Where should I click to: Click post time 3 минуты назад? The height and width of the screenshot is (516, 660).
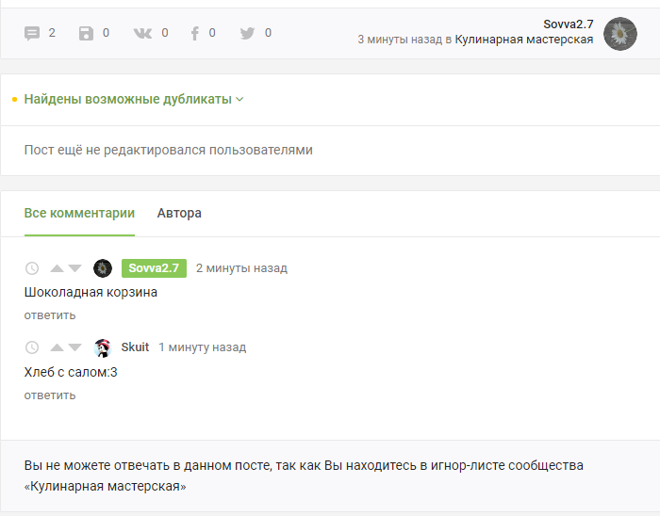point(401,40)
